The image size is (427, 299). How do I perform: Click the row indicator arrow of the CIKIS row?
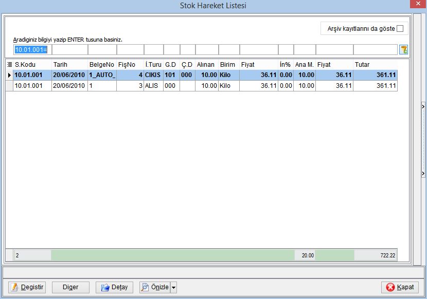[10, 75]
